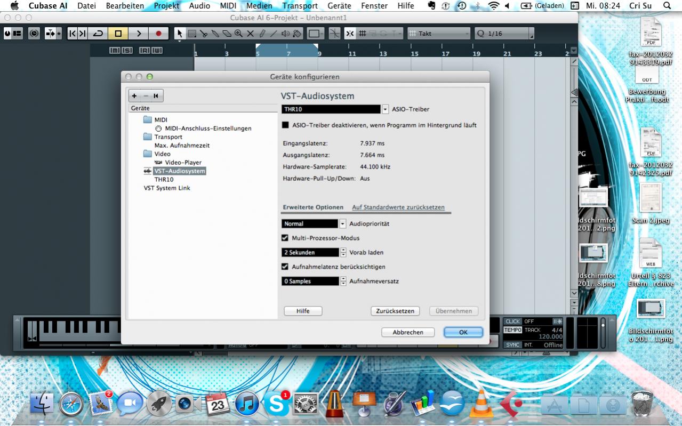Open Finder from the Dock
Viewport: 682px width, 426px height.
(43, 404)
